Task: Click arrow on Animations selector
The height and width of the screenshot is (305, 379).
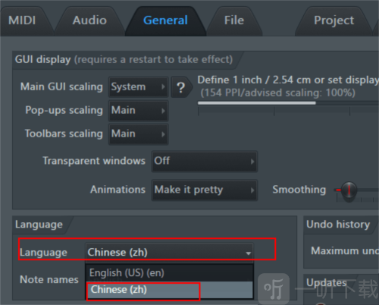Action: pos(252,190)
